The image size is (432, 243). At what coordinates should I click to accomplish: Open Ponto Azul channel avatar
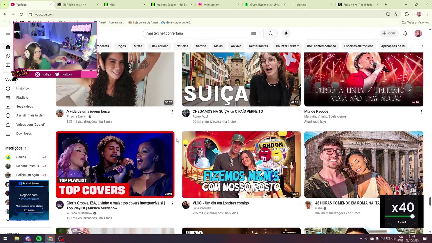click(186, 113)
